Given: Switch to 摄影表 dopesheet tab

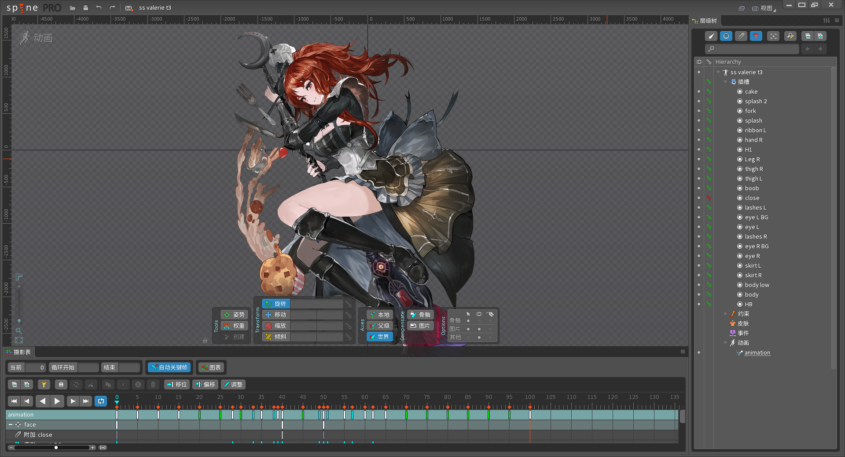Looking at the screenshot, I should 18,352.
